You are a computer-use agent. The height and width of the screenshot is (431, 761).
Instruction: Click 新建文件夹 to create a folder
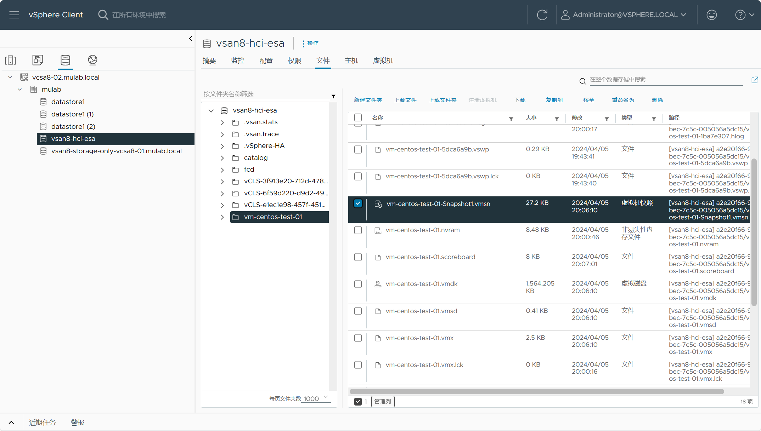(x=368, y=100)
